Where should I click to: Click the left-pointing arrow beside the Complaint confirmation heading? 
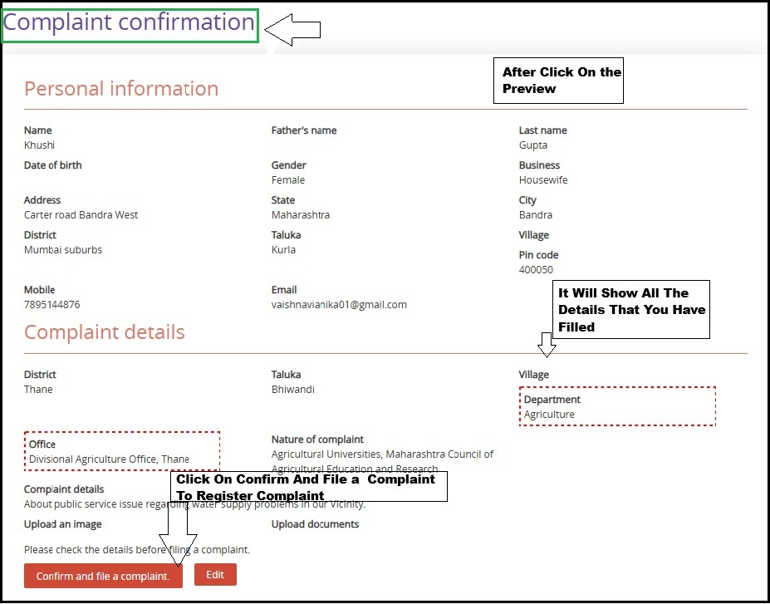[292, 30]
